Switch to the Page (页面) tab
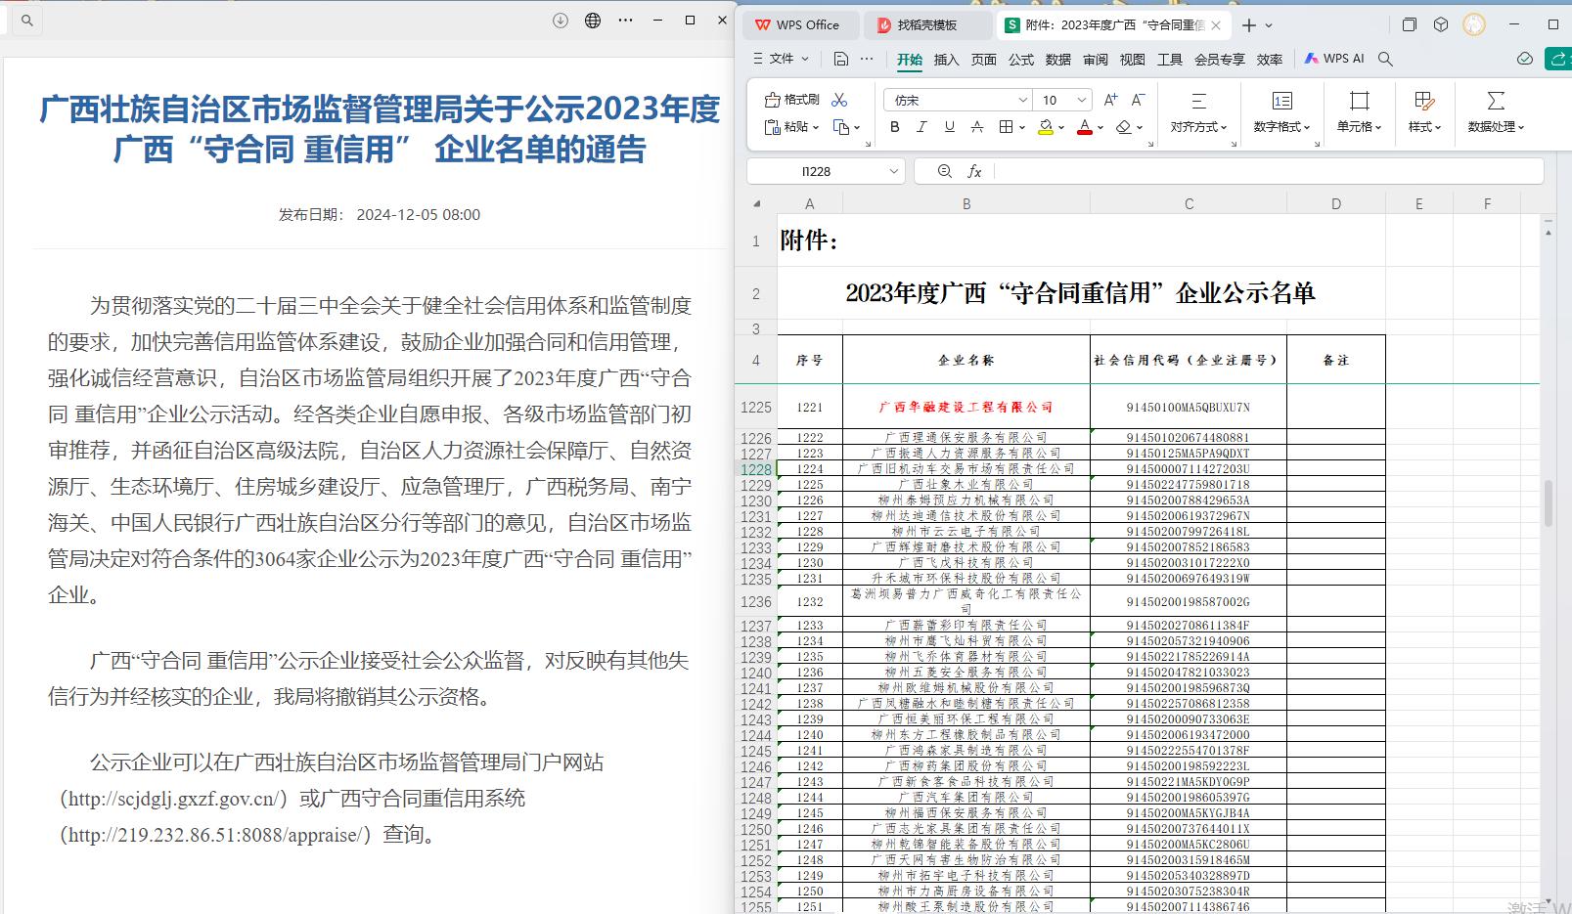The image size is (1572, 914). point(984,60)
